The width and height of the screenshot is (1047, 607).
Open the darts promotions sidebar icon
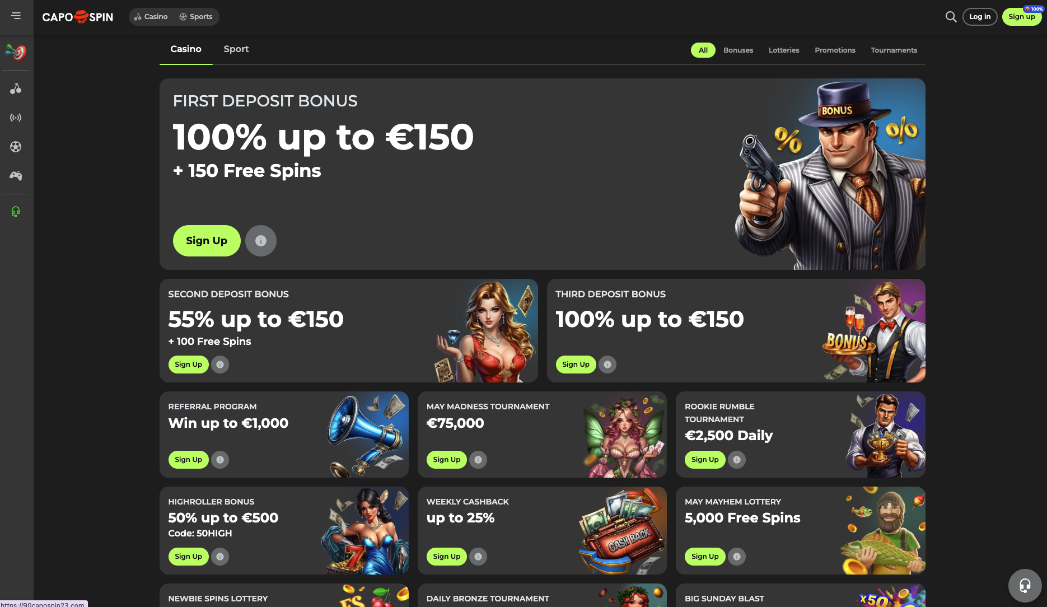(x=16, y=53)
